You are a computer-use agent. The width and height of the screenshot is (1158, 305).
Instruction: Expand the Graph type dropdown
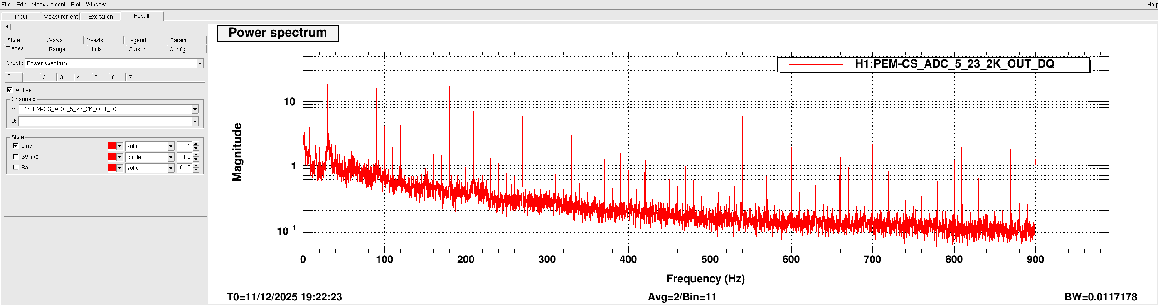[x=200, y=63]
